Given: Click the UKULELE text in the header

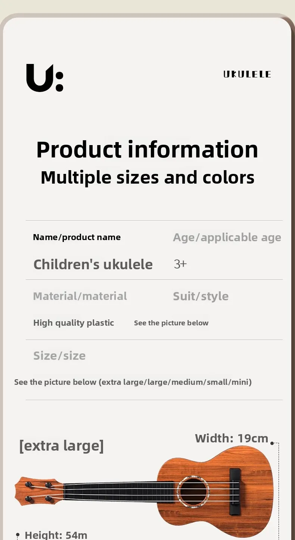Looking at the screenshot, I should [247, 74].
